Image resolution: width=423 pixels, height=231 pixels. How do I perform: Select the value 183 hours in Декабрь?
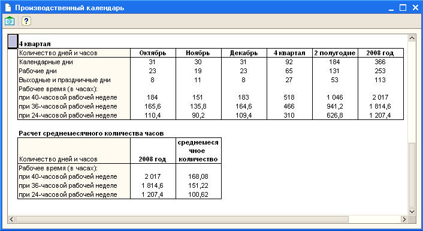pos(243,97)
